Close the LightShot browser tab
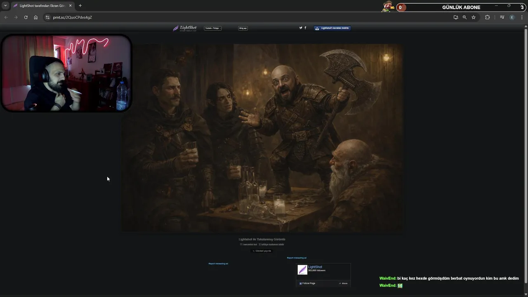 [70, 6]
